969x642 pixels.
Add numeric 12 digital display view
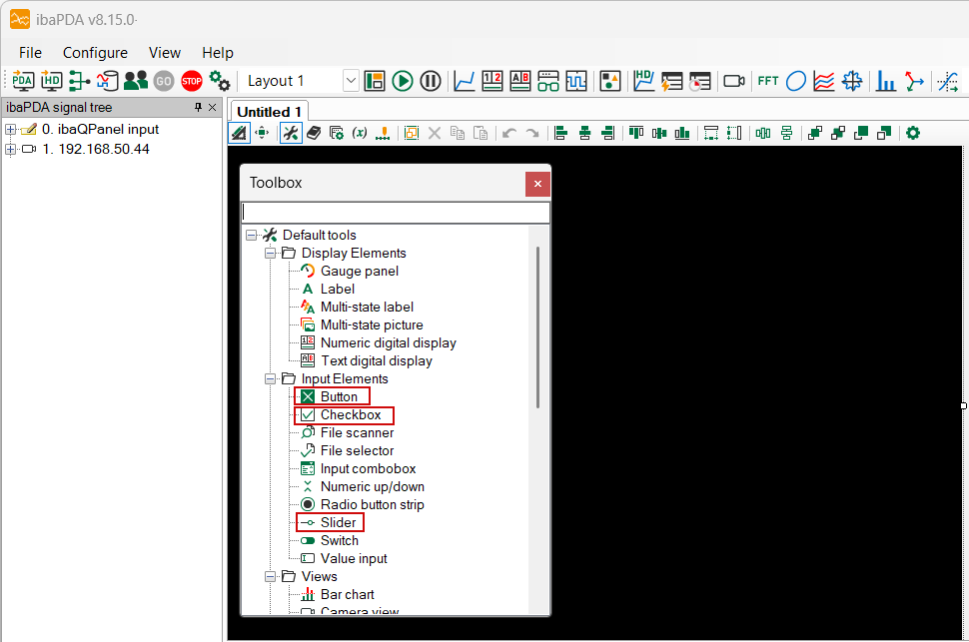click(x=491, y=81)
